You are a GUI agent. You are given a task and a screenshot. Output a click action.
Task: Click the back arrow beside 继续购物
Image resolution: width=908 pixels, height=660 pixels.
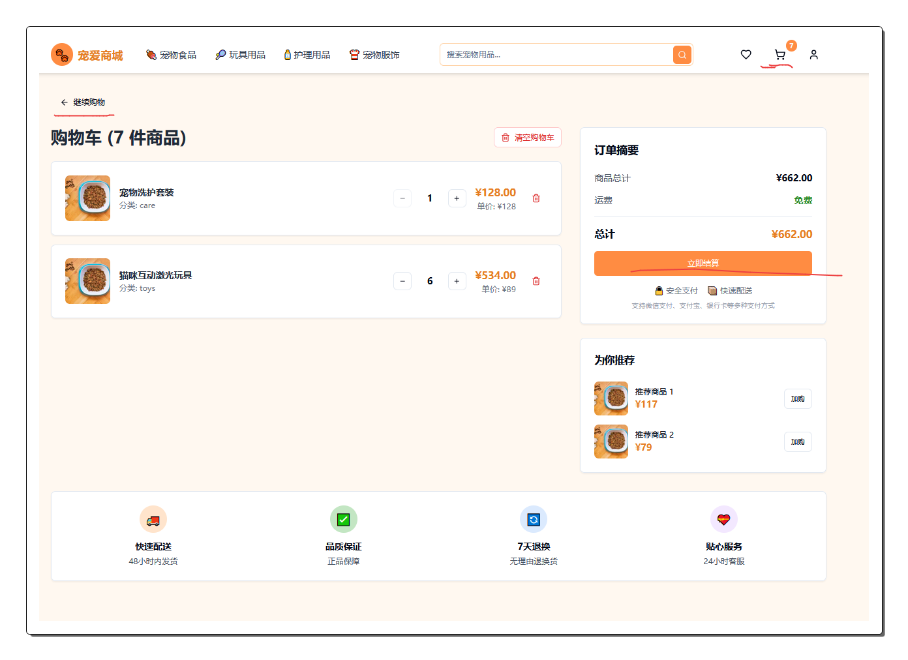[64, 102]
